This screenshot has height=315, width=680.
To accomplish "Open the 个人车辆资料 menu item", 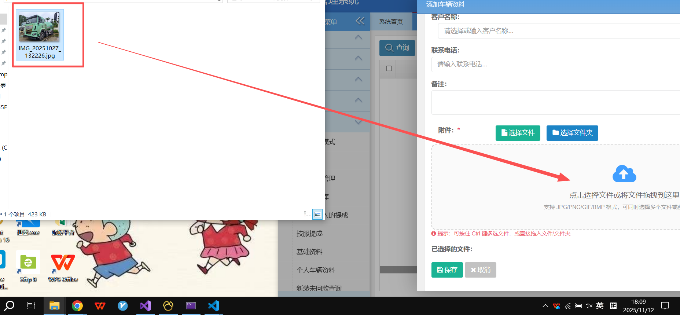I will point(316,270).
